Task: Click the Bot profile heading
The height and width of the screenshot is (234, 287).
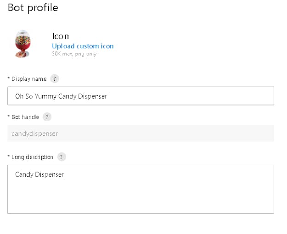Action: pyautogui.click(x=33, y=8)
